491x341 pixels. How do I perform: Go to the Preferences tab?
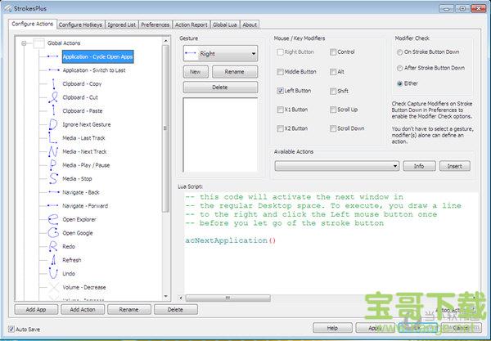155,25
